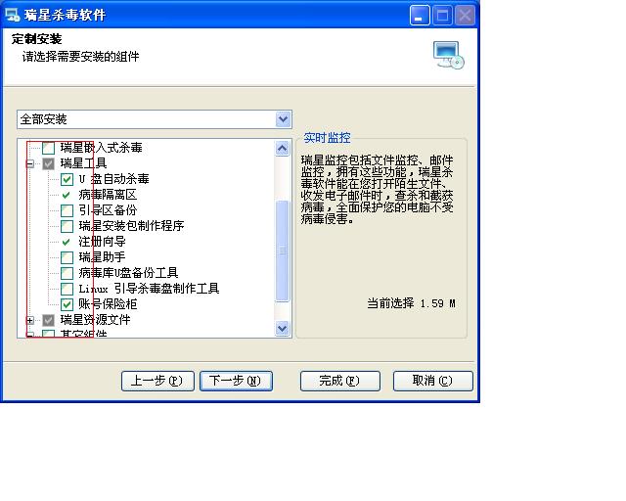626x501 pixels.
Task: Uncheck U 盘自动杀毒 checkbox
Action: pyautogui.click(x=67, y=179)
